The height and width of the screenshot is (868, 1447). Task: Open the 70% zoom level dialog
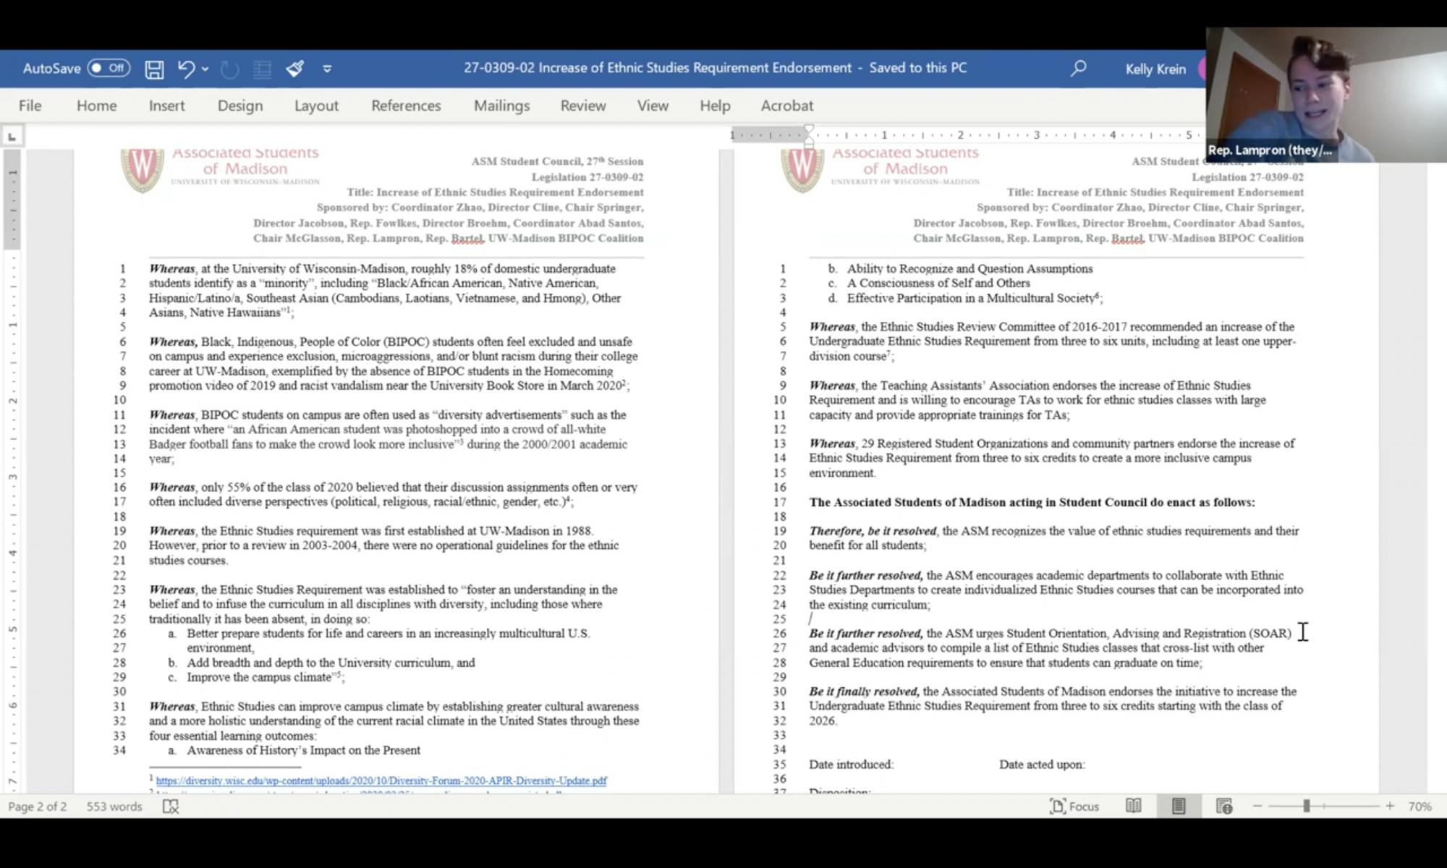(x=1420, y=806)
